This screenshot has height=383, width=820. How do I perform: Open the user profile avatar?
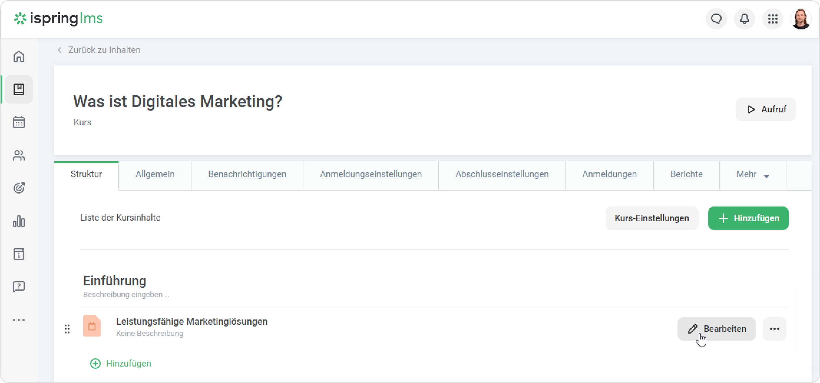coord(801,19)
